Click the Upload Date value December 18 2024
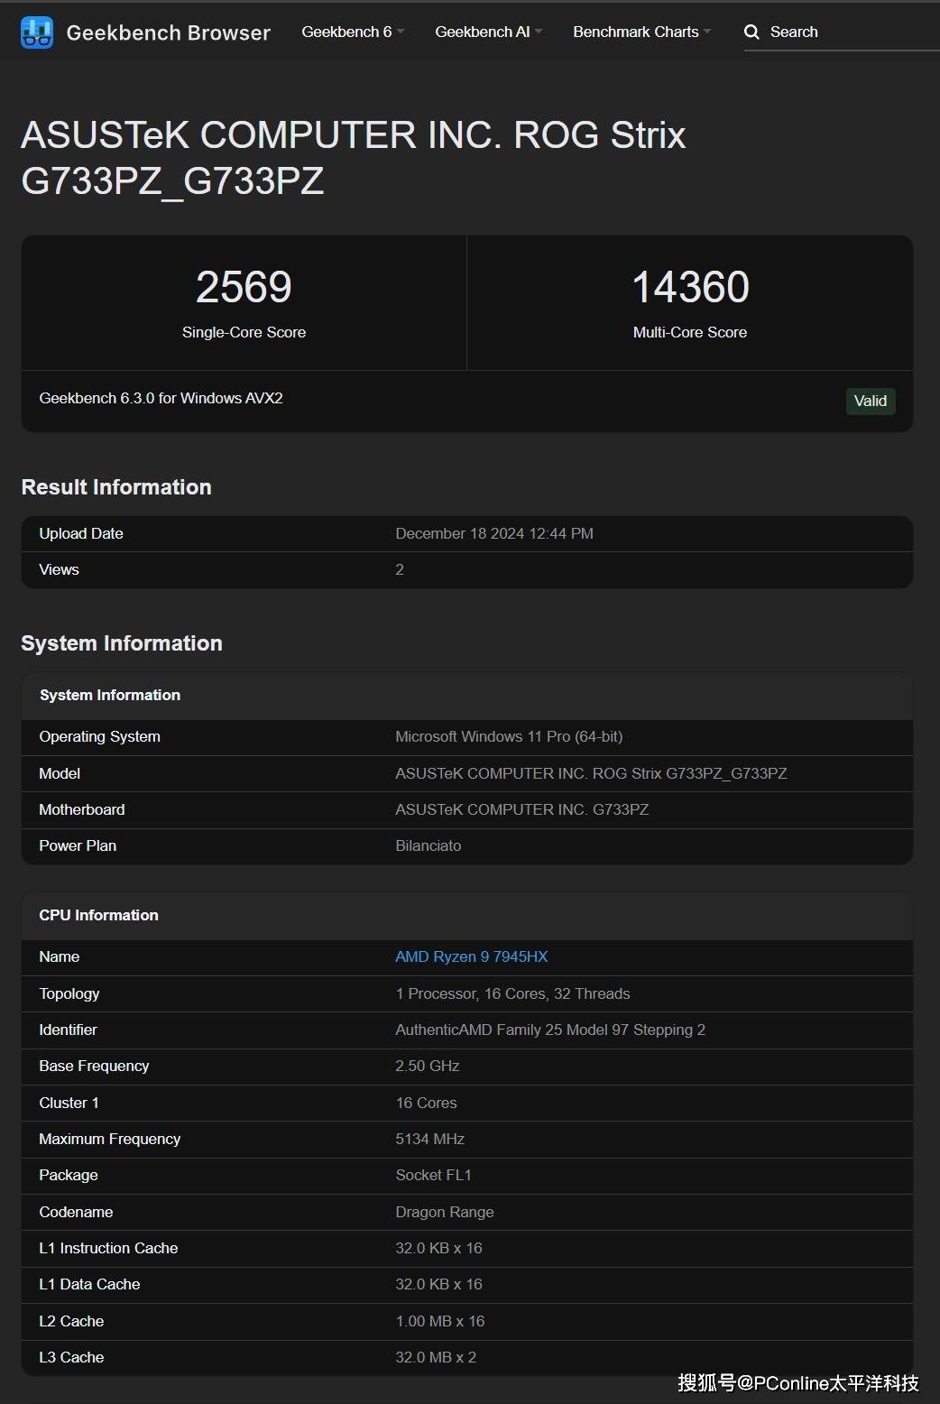This screenshot has height=1404, width=940. [493, 533]
